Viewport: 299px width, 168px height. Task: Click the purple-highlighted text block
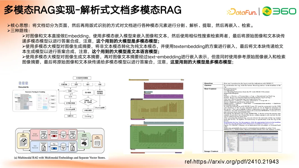click(x=163, y=96)
